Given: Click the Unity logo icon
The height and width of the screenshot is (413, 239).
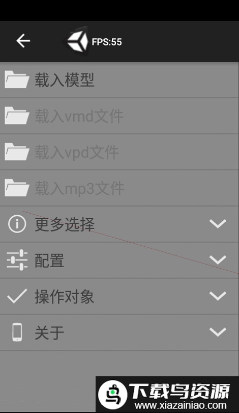Looking at the screenshot, I should click(77, 41).
